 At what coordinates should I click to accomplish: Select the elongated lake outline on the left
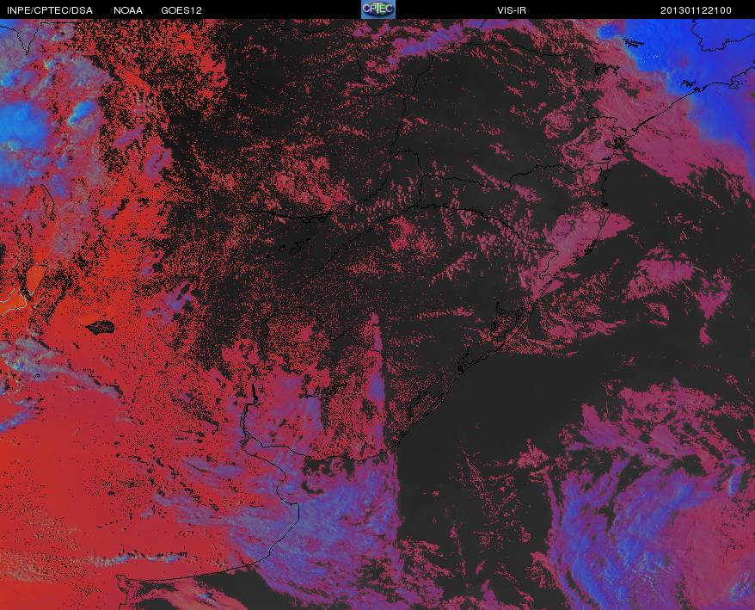tap(47, 202)
